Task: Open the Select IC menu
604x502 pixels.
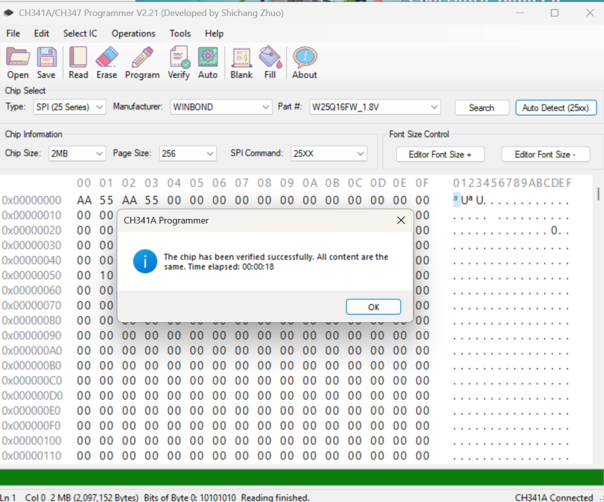Action: click(80, 33)
